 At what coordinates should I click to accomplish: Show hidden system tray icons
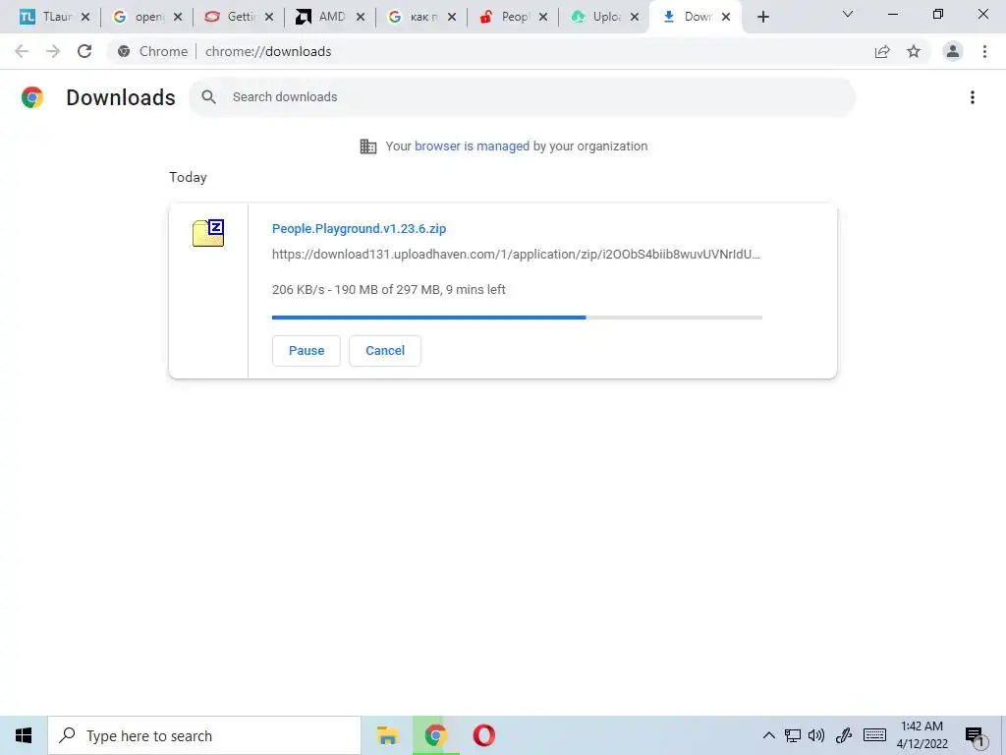tap(768, 735)
